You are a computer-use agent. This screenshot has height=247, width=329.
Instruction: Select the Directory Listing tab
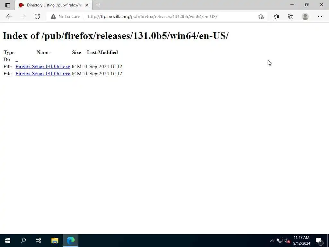click(x=54, y=5)
